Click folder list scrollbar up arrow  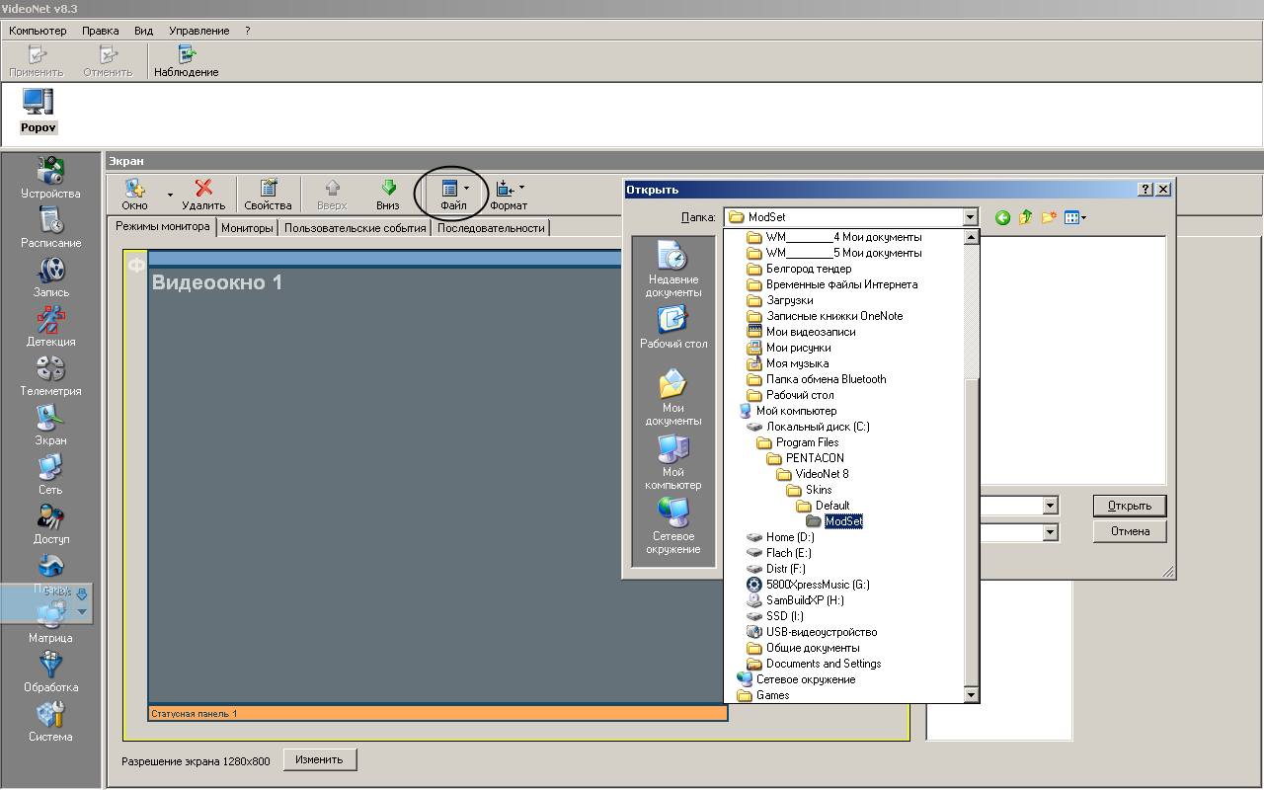(x=971, y=237)
